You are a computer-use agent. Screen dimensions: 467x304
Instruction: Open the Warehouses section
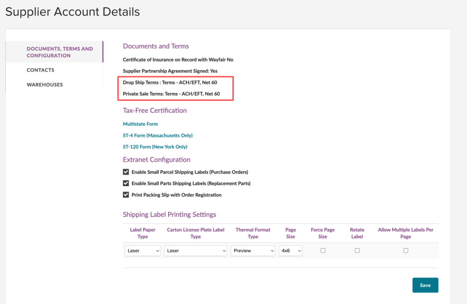(45, 85)
